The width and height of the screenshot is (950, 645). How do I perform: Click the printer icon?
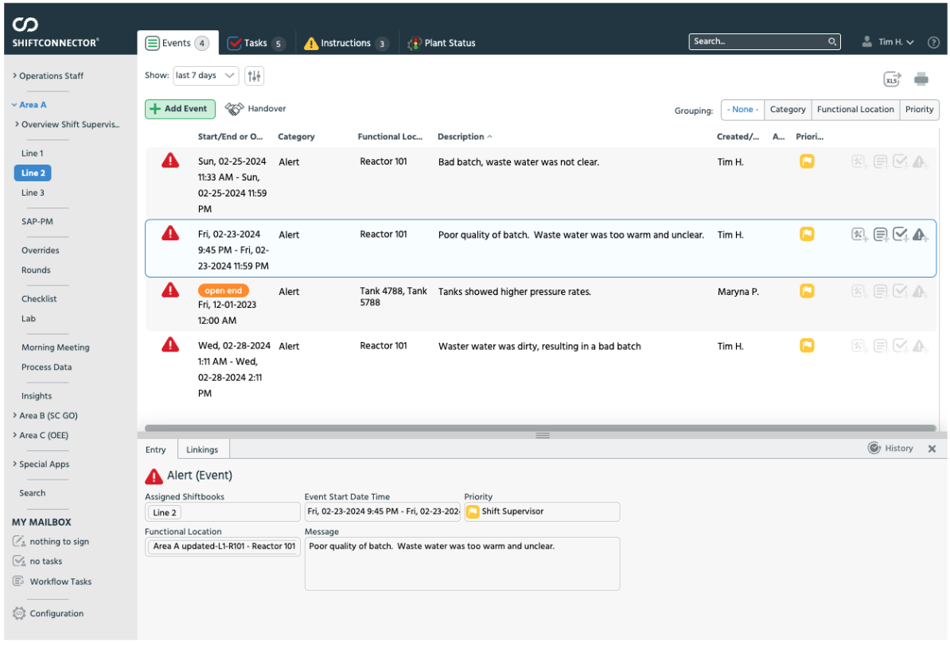tap(921, 79)
